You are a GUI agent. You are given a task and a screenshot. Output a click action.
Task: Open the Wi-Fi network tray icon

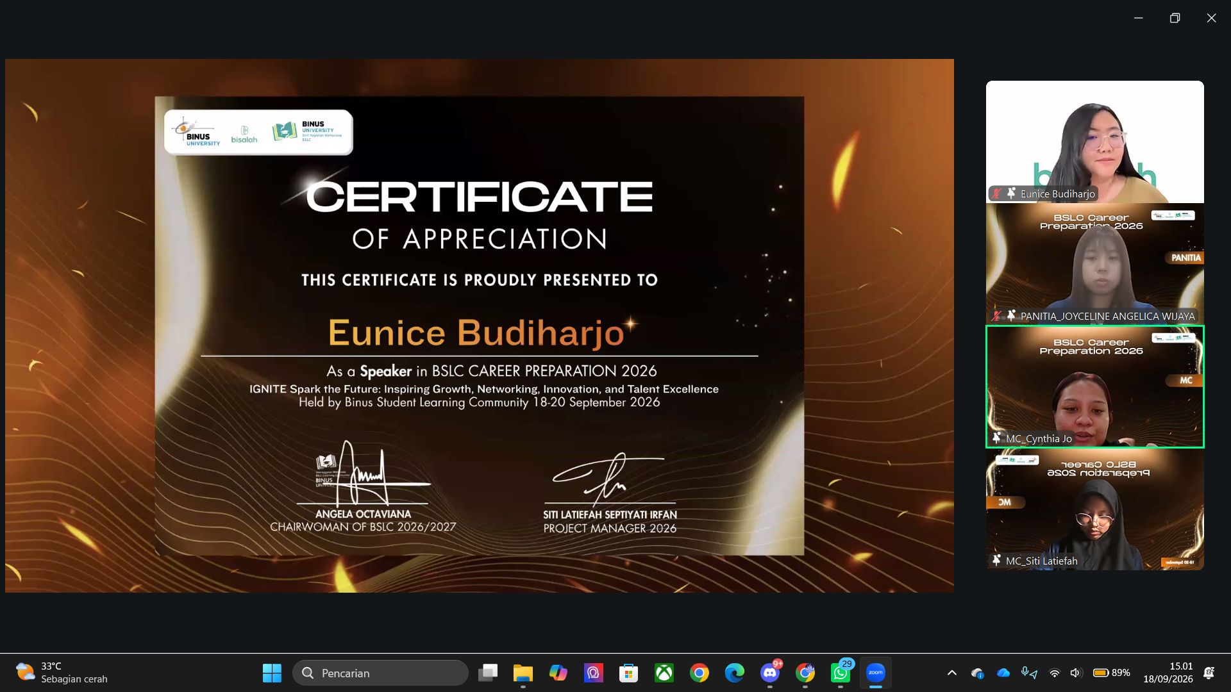tap(1055, 673)
